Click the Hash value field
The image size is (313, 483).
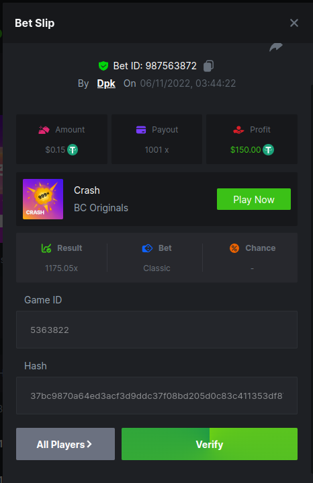156,396
